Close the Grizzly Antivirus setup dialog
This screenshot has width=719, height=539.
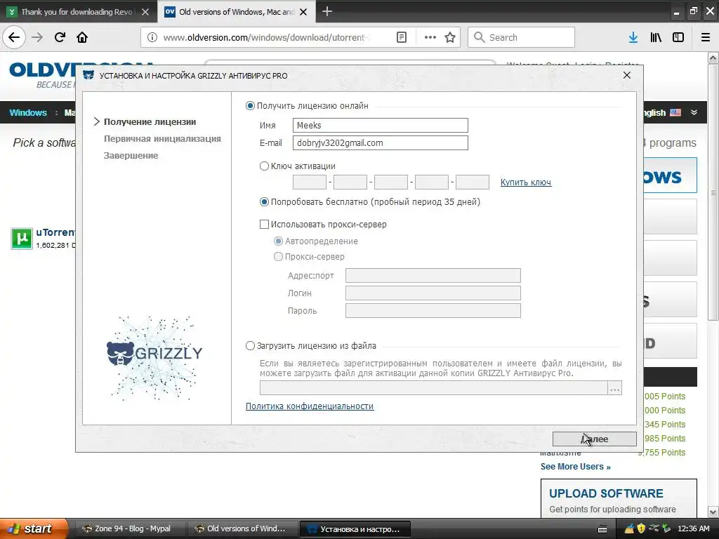tap(627, 75)
